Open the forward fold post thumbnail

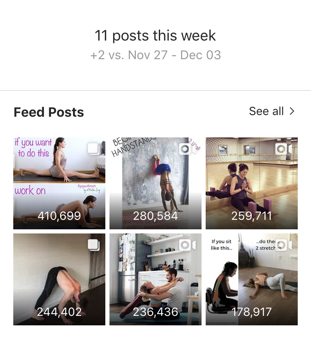[59, 279]
